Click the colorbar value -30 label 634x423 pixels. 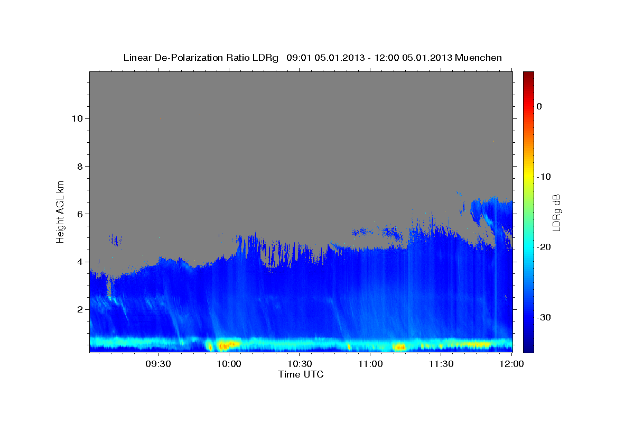point(544,317)
